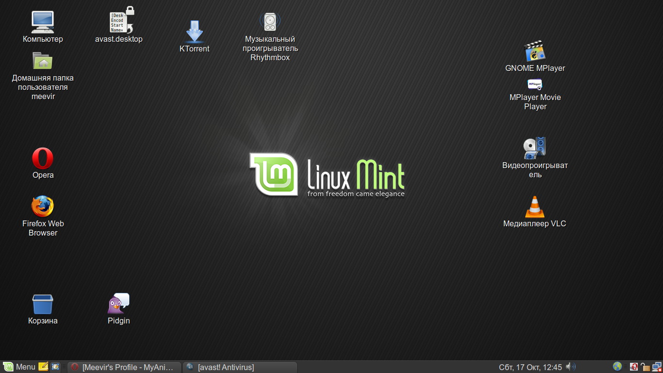Launch Pidgin messenger icon
This screenshot has width=663, height=373.
118,304
